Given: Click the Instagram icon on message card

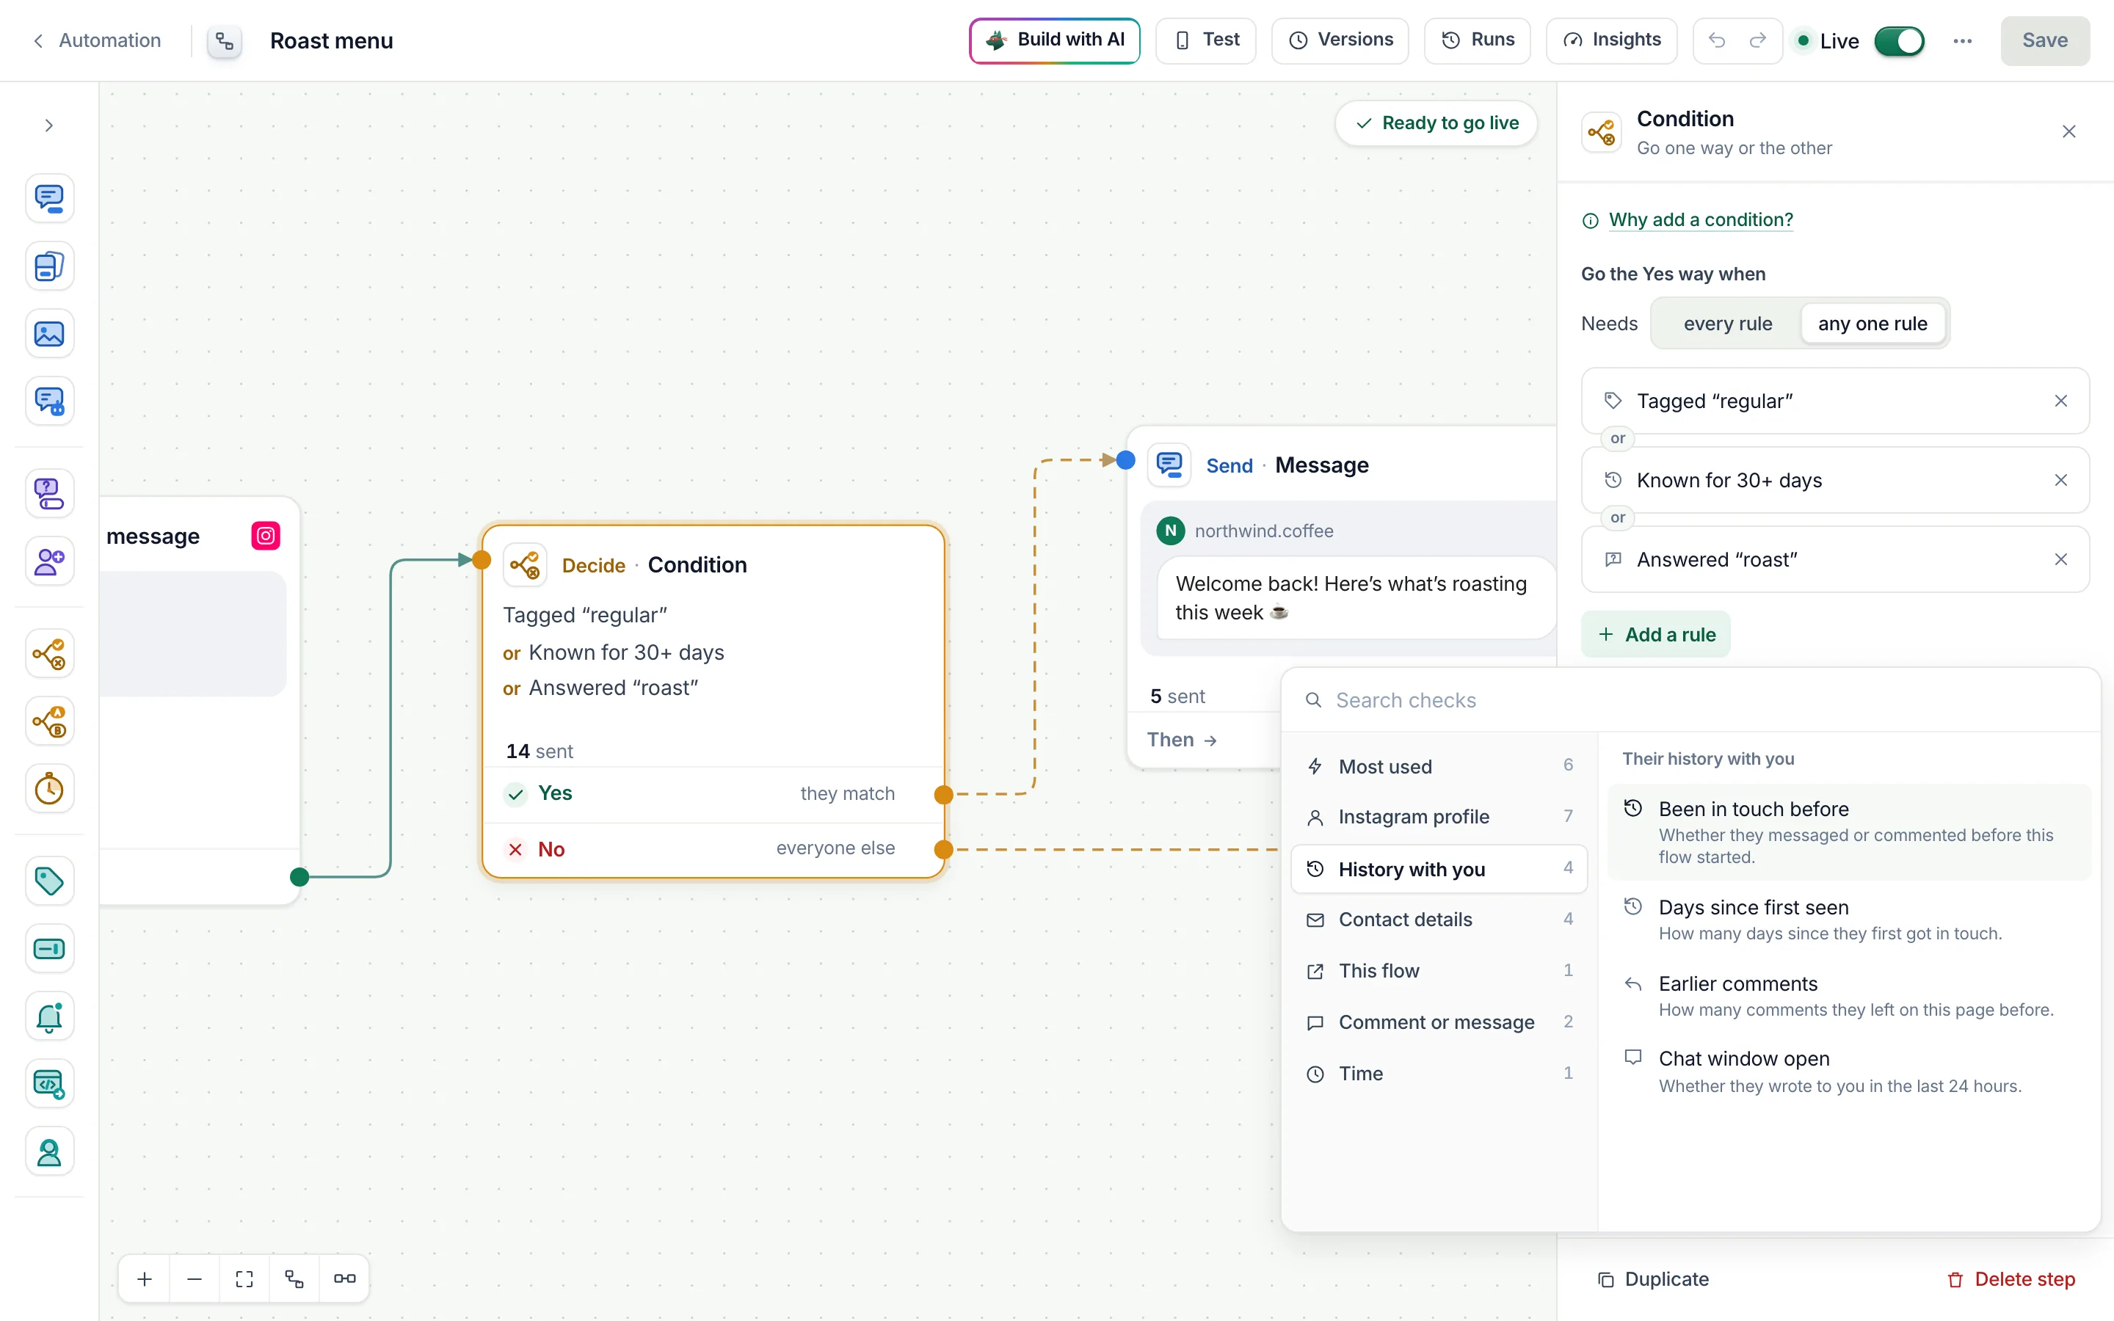Looking at the screenshot, I should [x=266, y=536].
